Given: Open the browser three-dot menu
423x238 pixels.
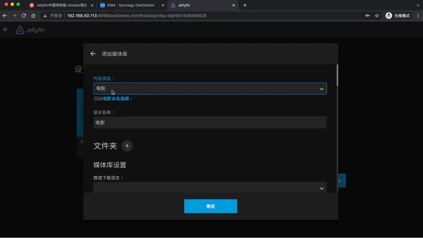Looking at the screenshot, I should (418, 16).
